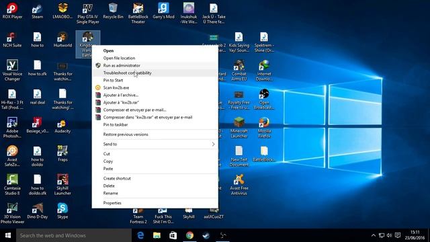The image size is (430, 242).
Task: Select Camtasia Studio 8 shortcut
Action: click(12, 184)
